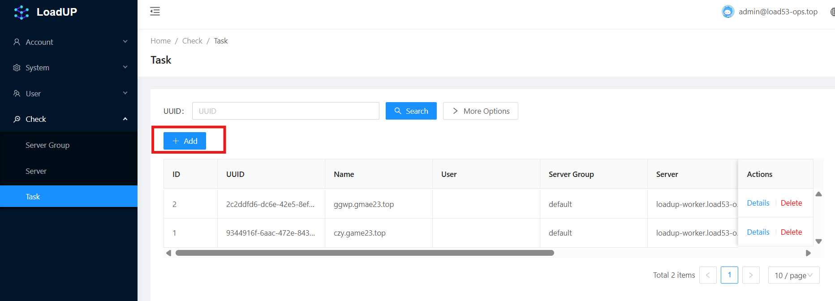Screen dimensions: 835x301
Task: Expand More Options search filters
Action: click(x=480, y=111)
